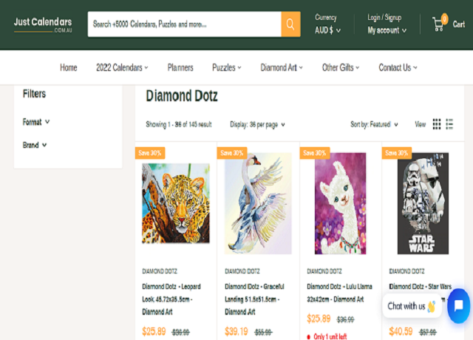Open the Leopard Look product image

point(176,203)
